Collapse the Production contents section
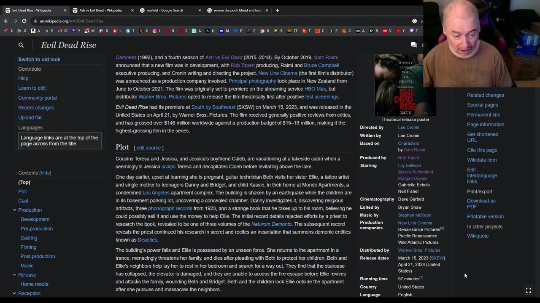 click(x=14, y=210)
